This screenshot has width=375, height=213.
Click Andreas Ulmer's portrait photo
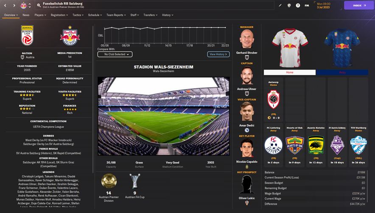point(247,75)
